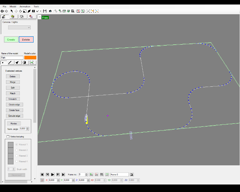Click the Extrude edge button

click(14, 116)
